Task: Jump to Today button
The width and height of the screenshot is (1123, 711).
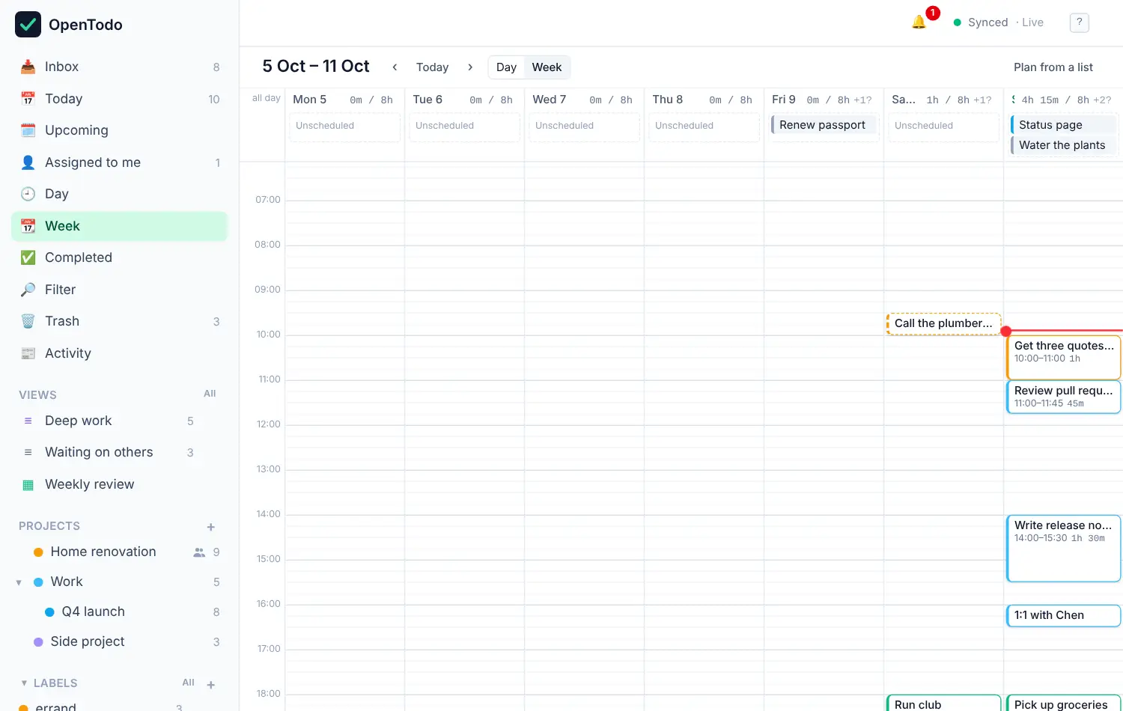Action: pos(432,67)
